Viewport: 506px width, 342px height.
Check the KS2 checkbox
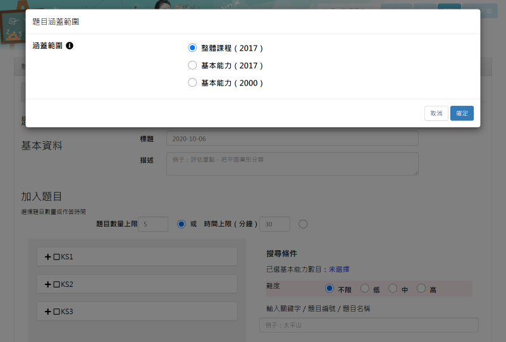coord(56,284)
